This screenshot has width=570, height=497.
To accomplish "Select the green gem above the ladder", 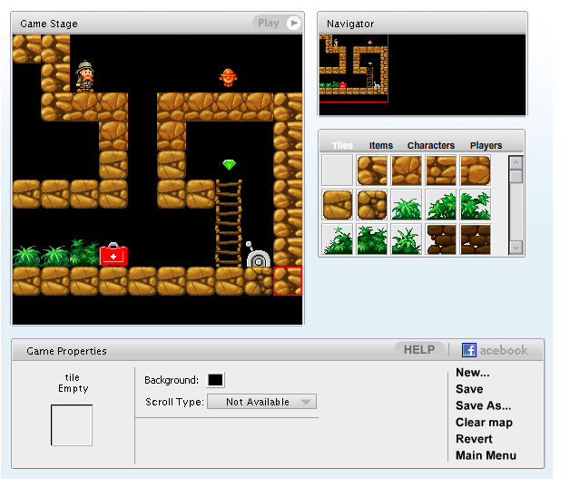I will pos(229,165).
